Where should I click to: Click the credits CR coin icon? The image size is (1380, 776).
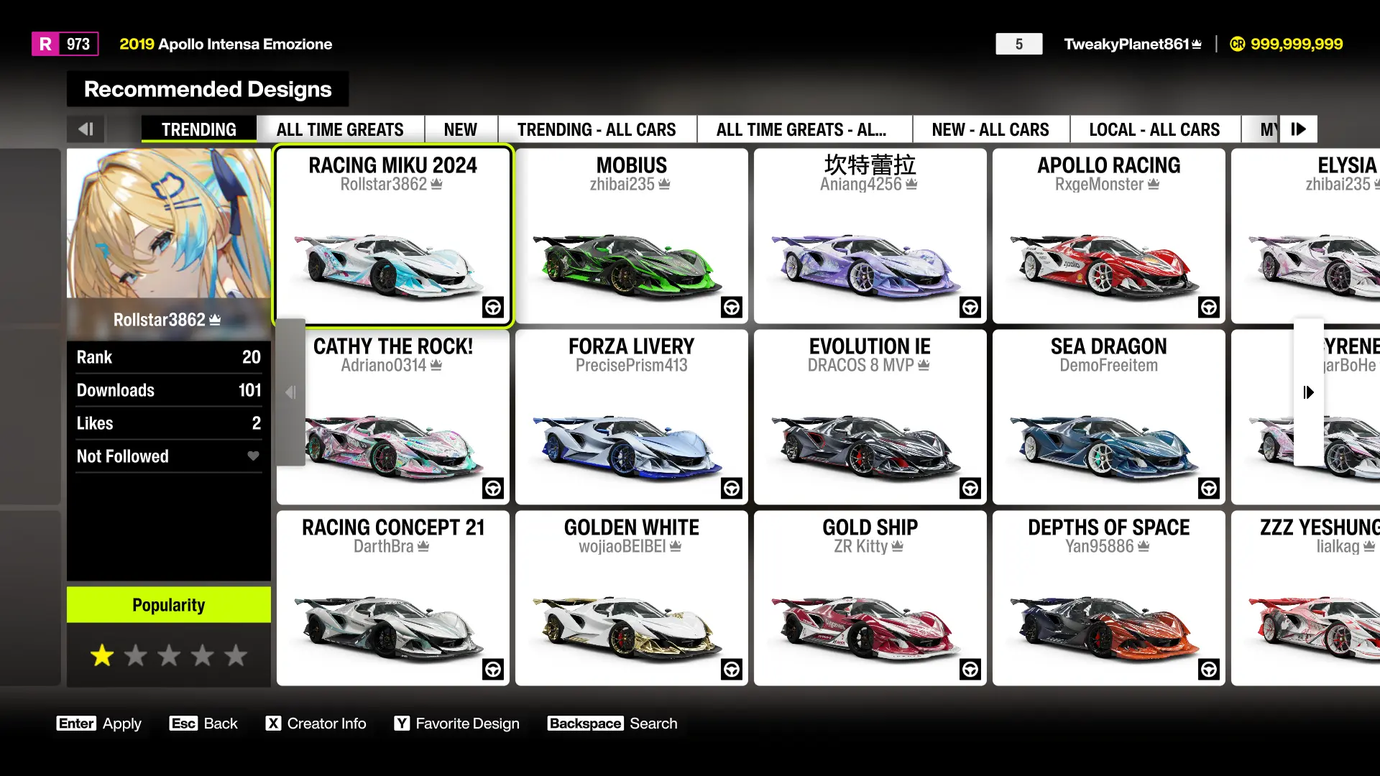(x=1237, y=44)
